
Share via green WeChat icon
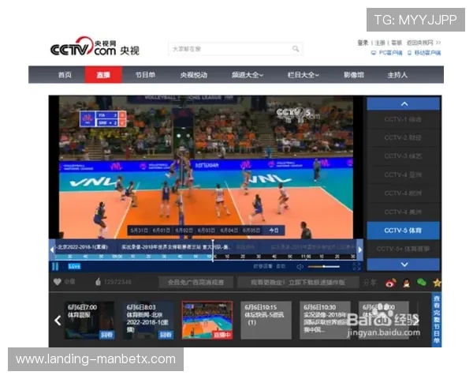coord(422,282)
